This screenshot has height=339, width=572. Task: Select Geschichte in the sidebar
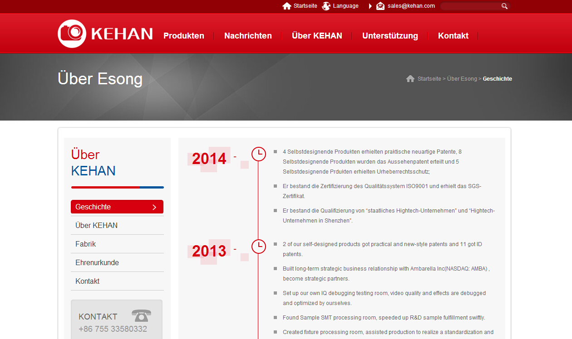tap(117, 207)
